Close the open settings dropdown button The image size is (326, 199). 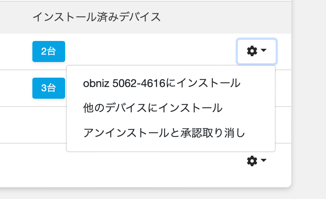click(257, 51)
